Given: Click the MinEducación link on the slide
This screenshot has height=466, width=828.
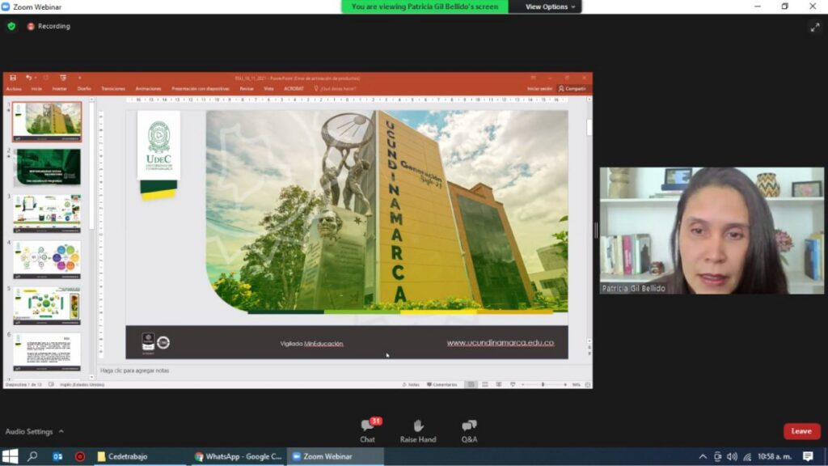Looking at the screenshot, I should [323, 343].
